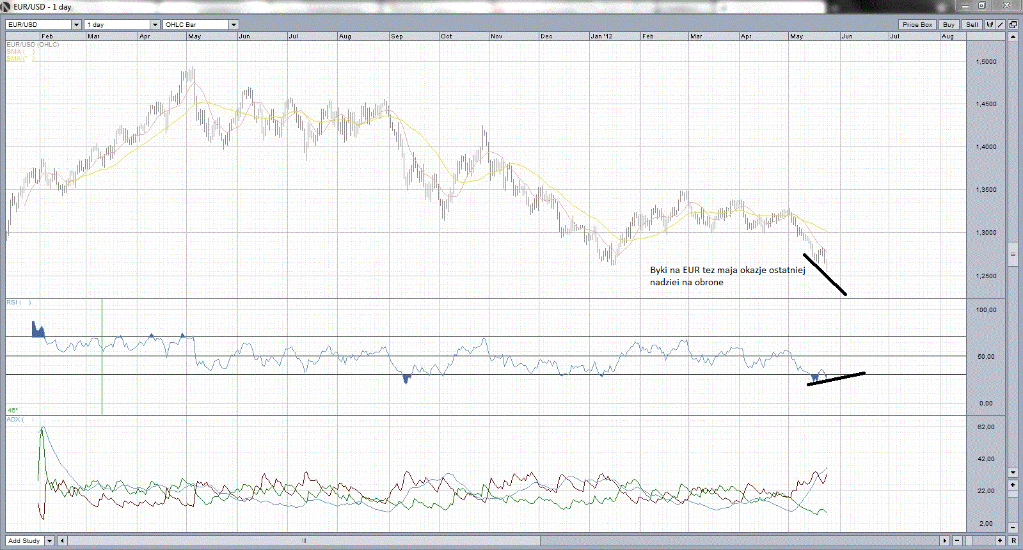Click the yellow SMA indicator label

coord(14,59)
